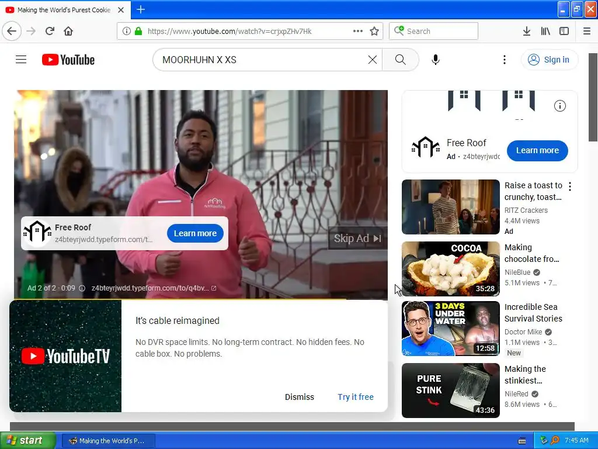The height and width of the screenshot is (449, 598).
Task: Open the Windows start menu
Action: click(27, 441)
